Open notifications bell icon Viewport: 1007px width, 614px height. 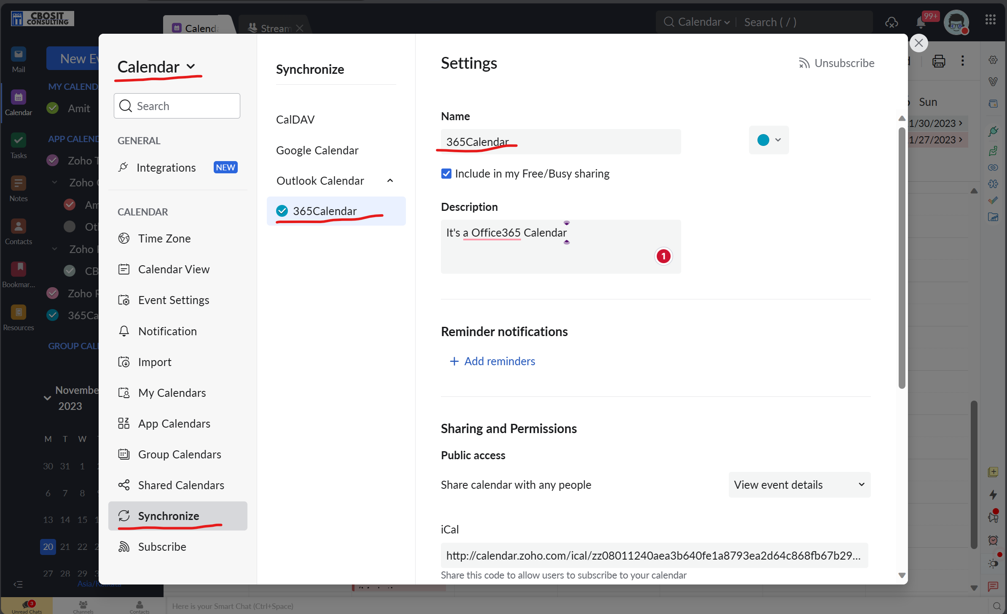click(921, 22)
